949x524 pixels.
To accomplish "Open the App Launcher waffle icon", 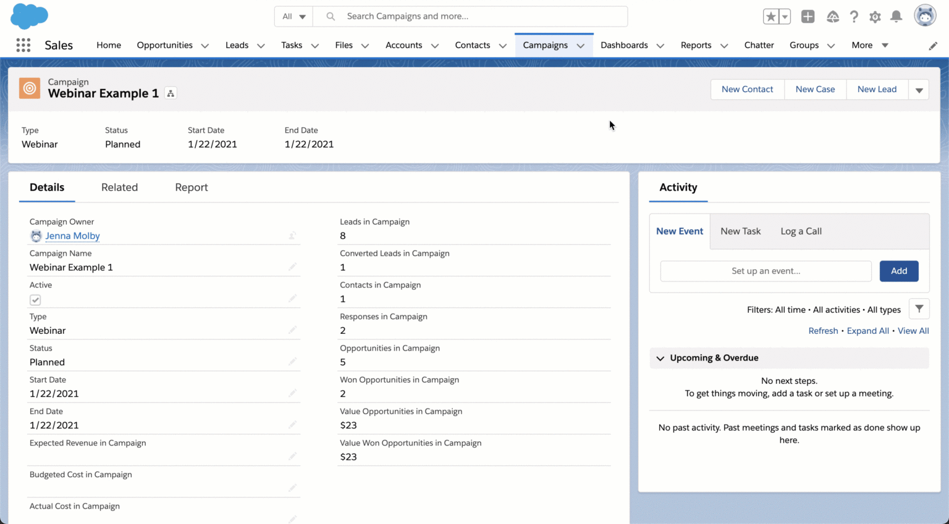I will click(23, 44).
